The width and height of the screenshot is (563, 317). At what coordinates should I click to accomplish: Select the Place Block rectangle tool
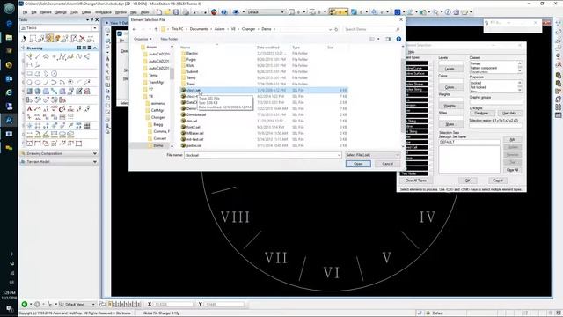tap(29, 74)
